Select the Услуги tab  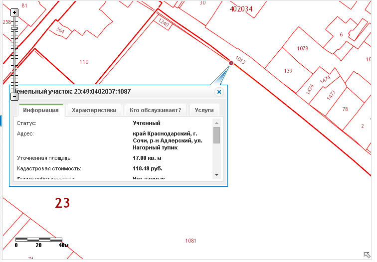click(204, 110)
